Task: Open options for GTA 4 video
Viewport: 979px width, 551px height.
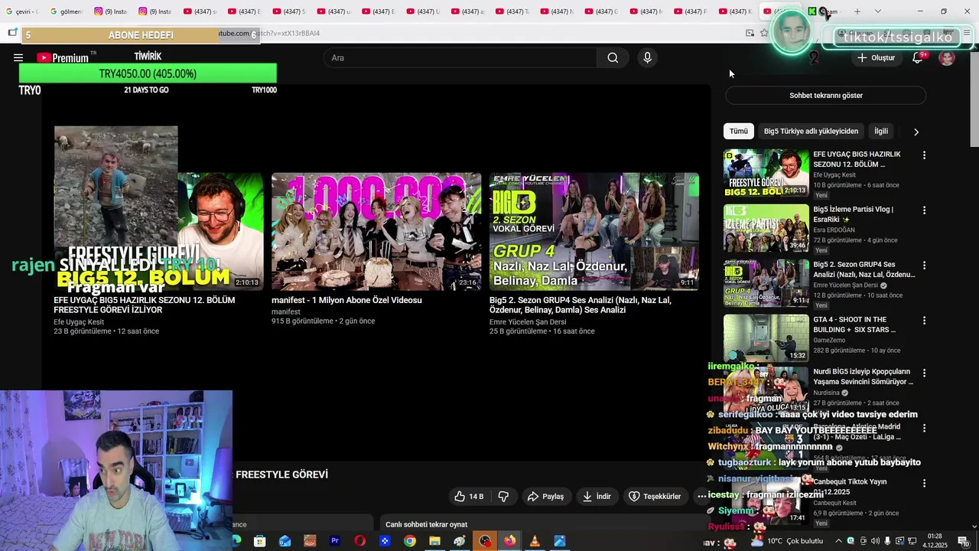Action: click(x=924, y=321)
